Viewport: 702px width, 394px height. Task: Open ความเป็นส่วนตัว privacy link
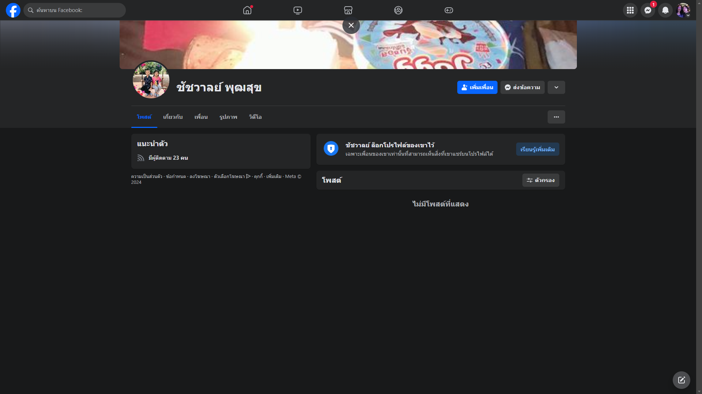click(x=147, y=177)
